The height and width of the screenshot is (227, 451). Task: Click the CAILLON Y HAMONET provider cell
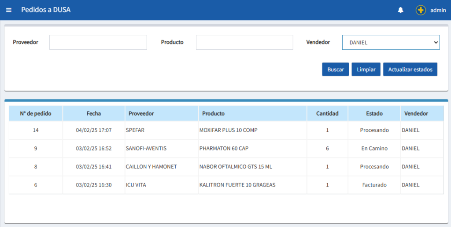pyautogui.click(x=150, y=167)
